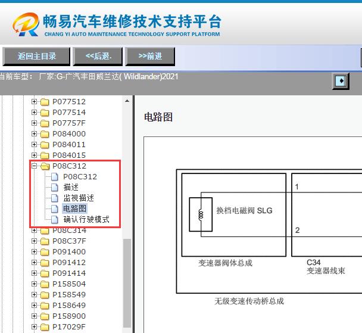Click the C34 变速器线束 connector label
This screenshot has width=362, height=333.
pyautogui.click(x=326, y=266)
